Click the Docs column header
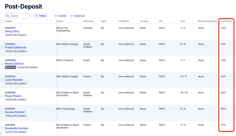236x136 pixels. 183,21
